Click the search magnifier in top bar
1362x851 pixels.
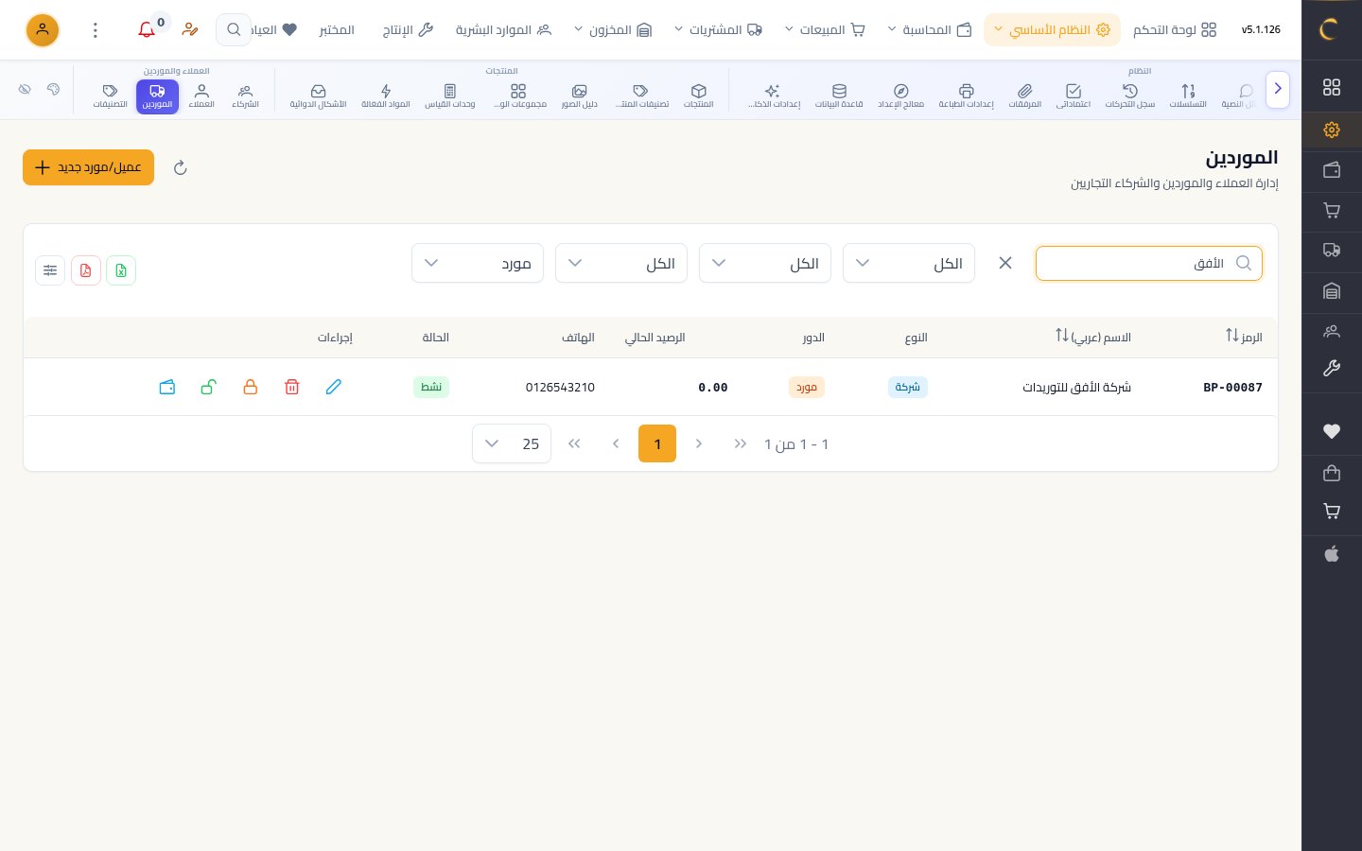click(x=234, y=30)
